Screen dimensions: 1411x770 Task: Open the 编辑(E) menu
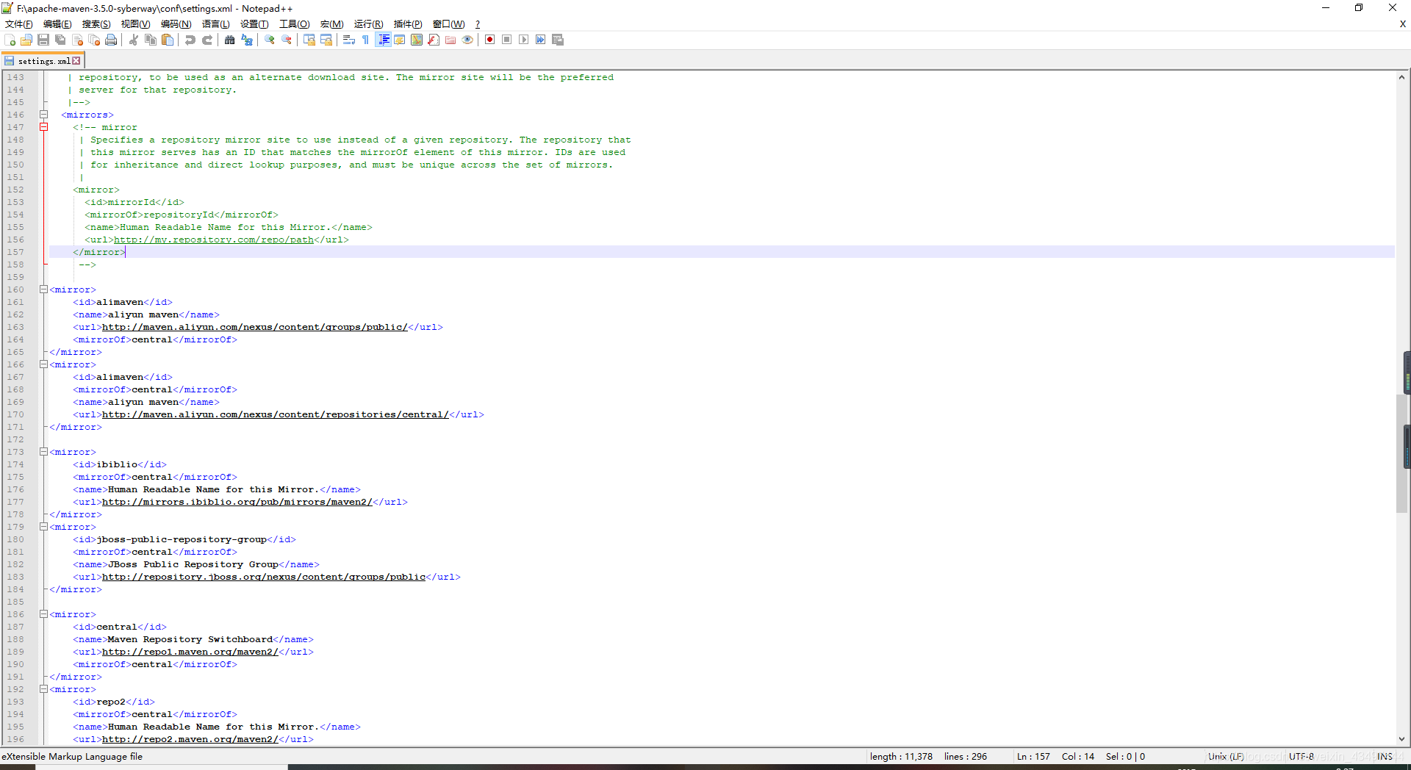pyautogui.click(x=57, y=24)
